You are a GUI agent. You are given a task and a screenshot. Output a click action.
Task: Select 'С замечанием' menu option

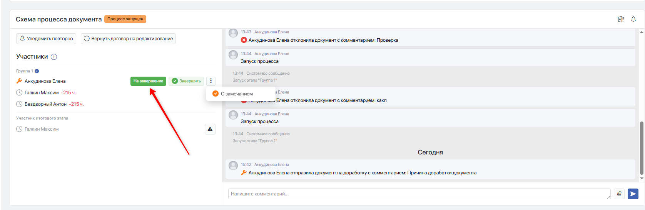[x=233, y=94]
